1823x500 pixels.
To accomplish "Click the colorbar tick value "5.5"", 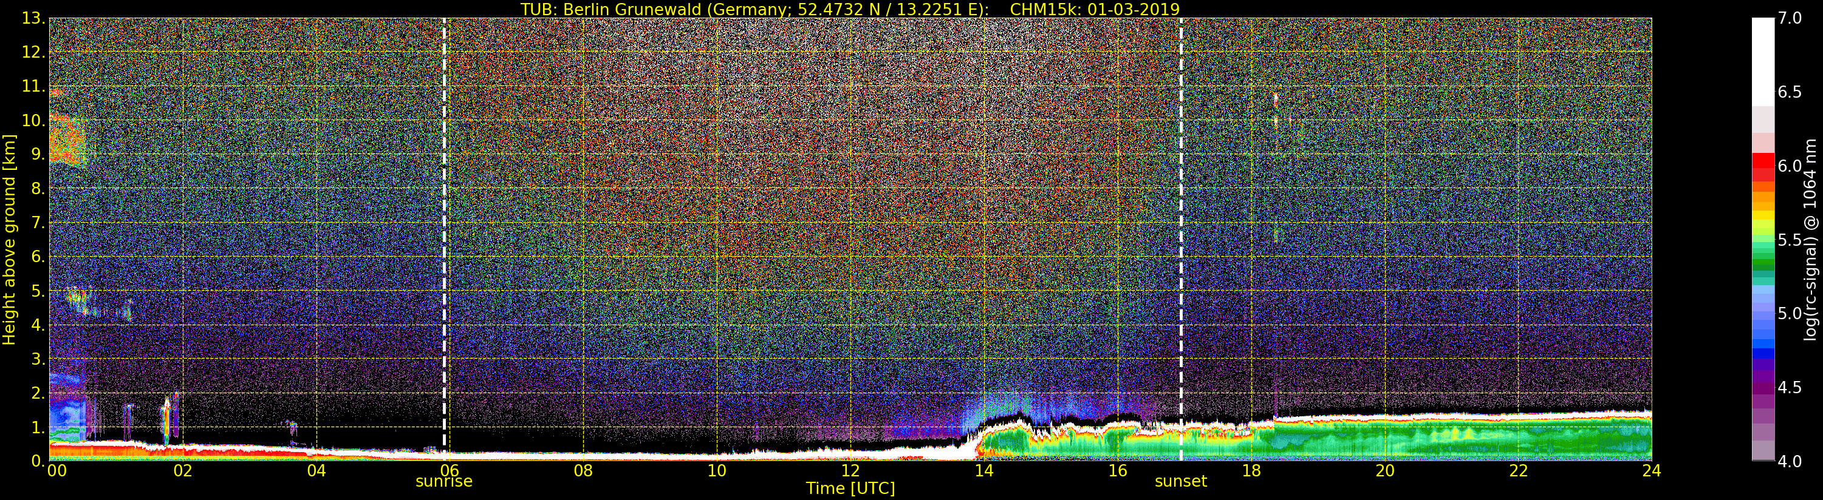I will click(1790, 240).
